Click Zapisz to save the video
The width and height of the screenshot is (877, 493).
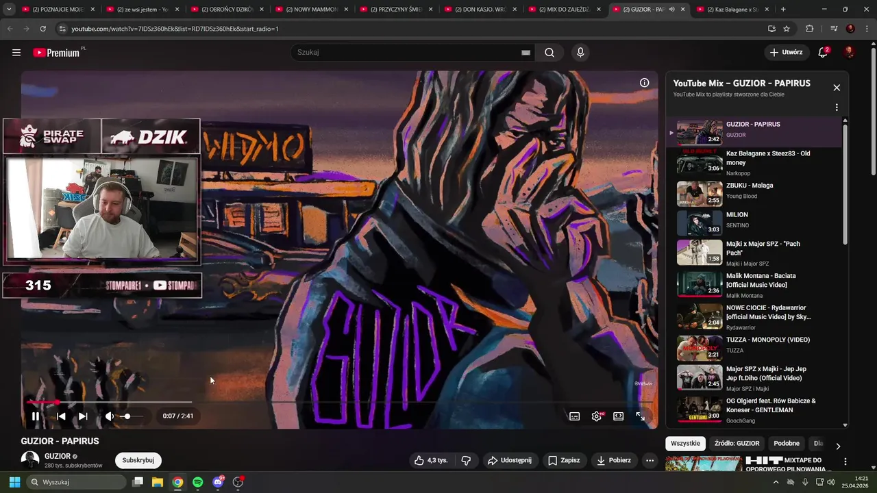[x=563, y=460]
